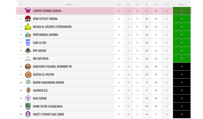Select the Cadi La Seu logo
Image resolution: width=203 pixels, height=119 pixels.
[x=28, y=43]
